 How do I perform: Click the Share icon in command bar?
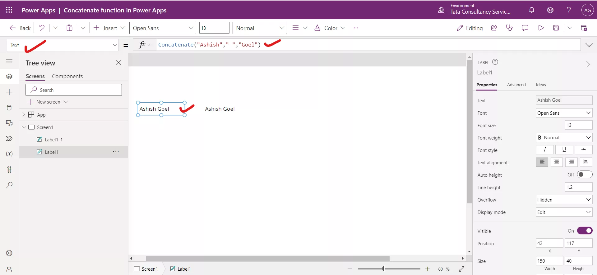coord(494,28)
